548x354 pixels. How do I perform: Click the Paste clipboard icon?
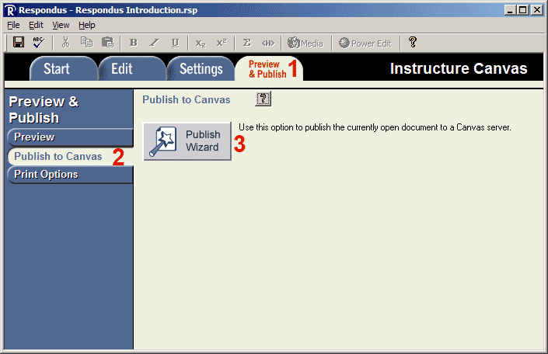pyautogui.click(x=107, y=42)
